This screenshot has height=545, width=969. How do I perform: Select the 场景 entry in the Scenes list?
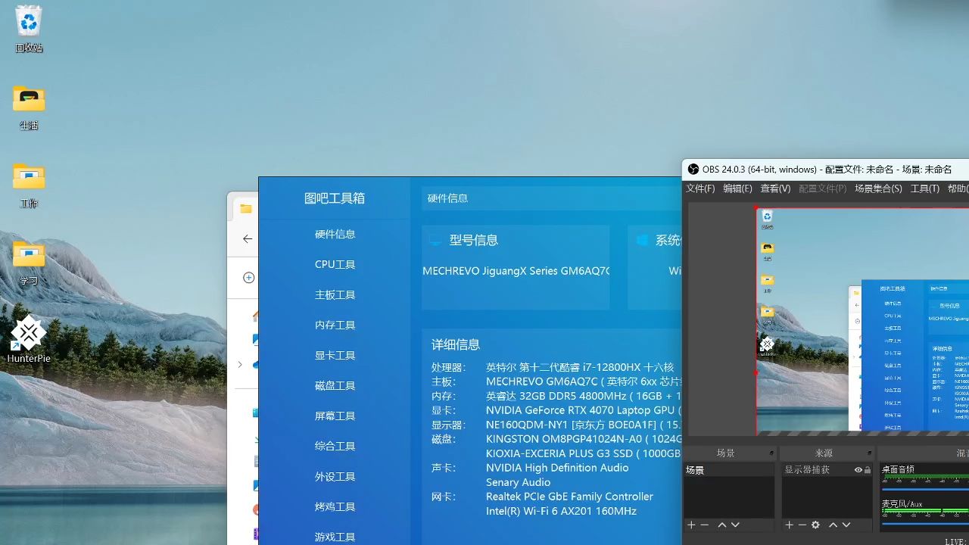click(695, 469)
